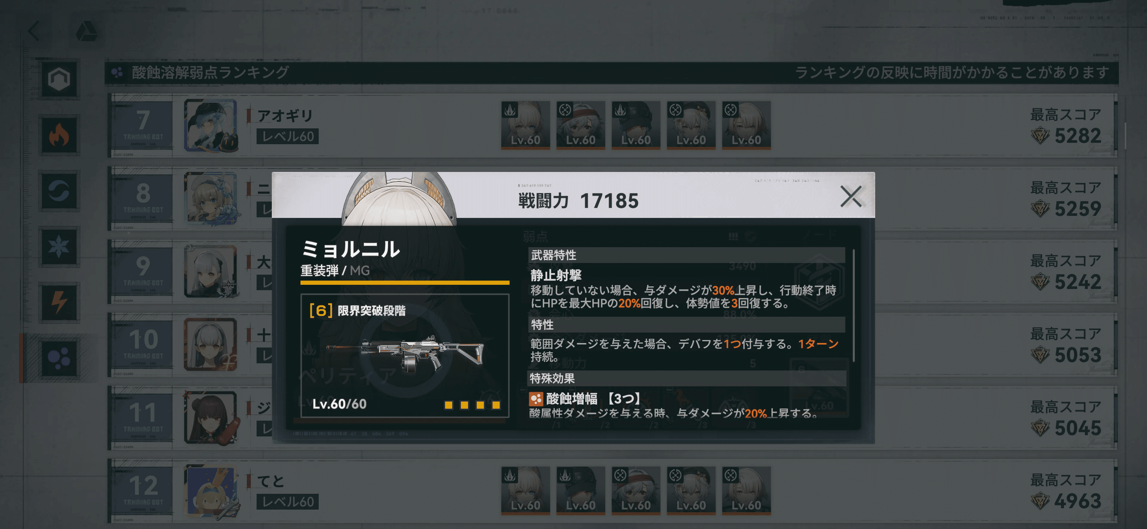Screen dimensions: 1147x529
Task: Go back using the top-left arrow
Action: click(x=34, y=31)
